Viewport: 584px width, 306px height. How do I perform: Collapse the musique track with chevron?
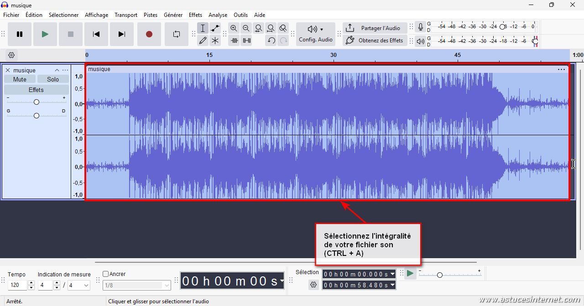pyautogui.click(x=57, y=70)
